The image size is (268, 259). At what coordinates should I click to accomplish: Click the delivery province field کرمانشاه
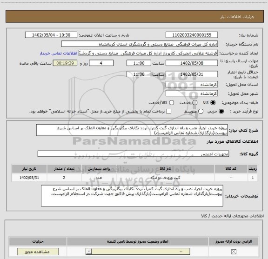click(192, 84)
